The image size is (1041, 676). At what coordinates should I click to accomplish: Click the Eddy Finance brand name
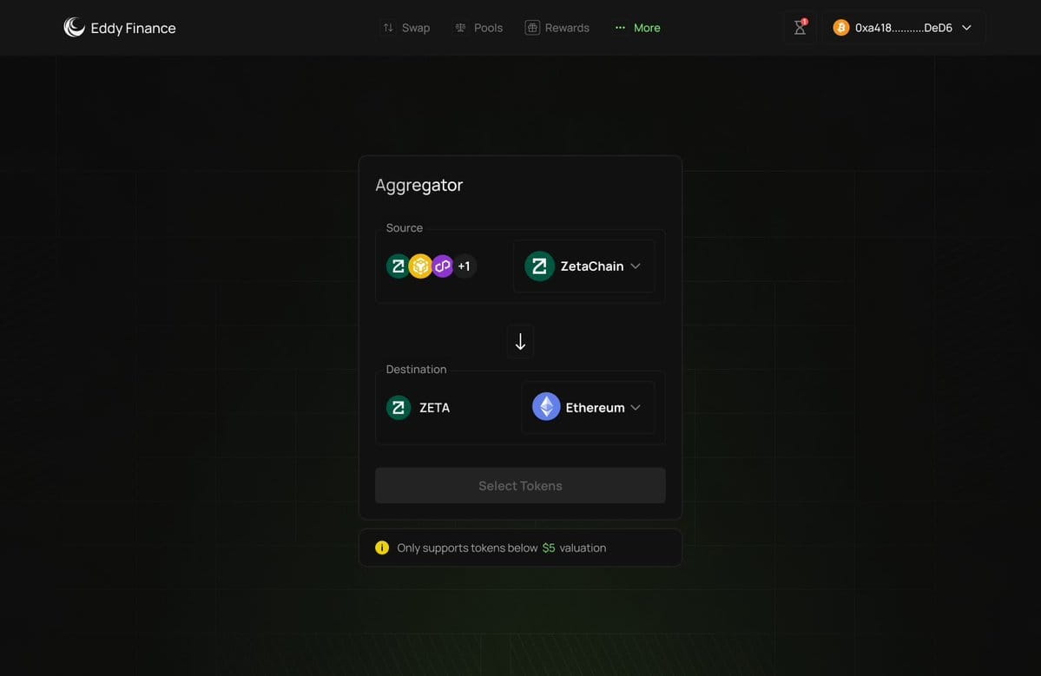134,28
